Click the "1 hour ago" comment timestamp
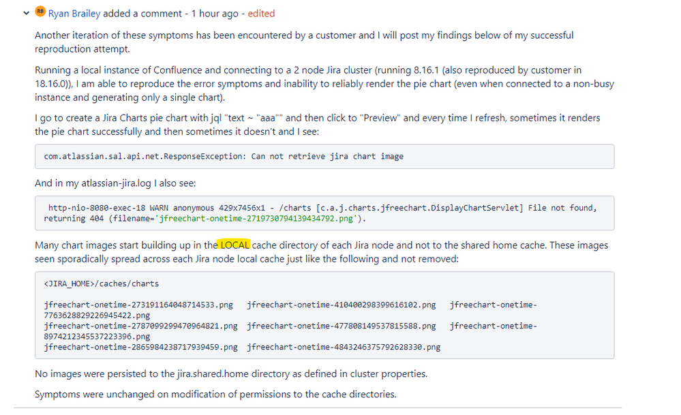The height and width of the screenshot is (415, 681). (215, 14)
